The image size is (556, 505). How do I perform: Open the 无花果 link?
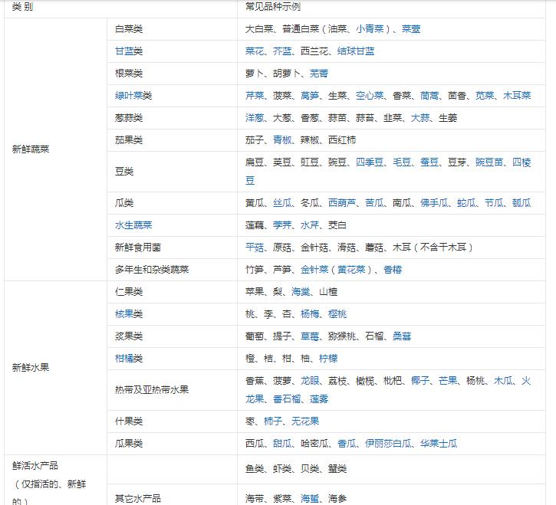pos(305,421)
